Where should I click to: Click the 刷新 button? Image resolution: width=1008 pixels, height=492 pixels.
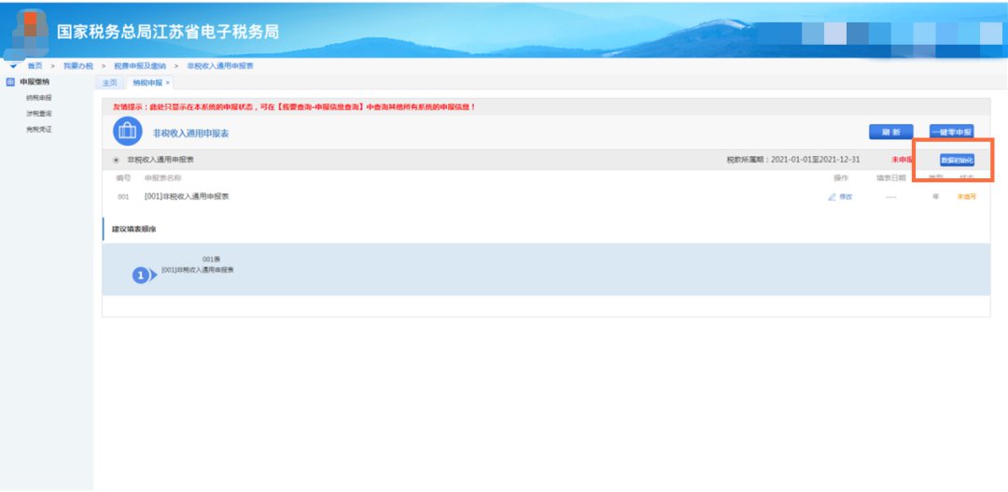click(x=891, y=132)
